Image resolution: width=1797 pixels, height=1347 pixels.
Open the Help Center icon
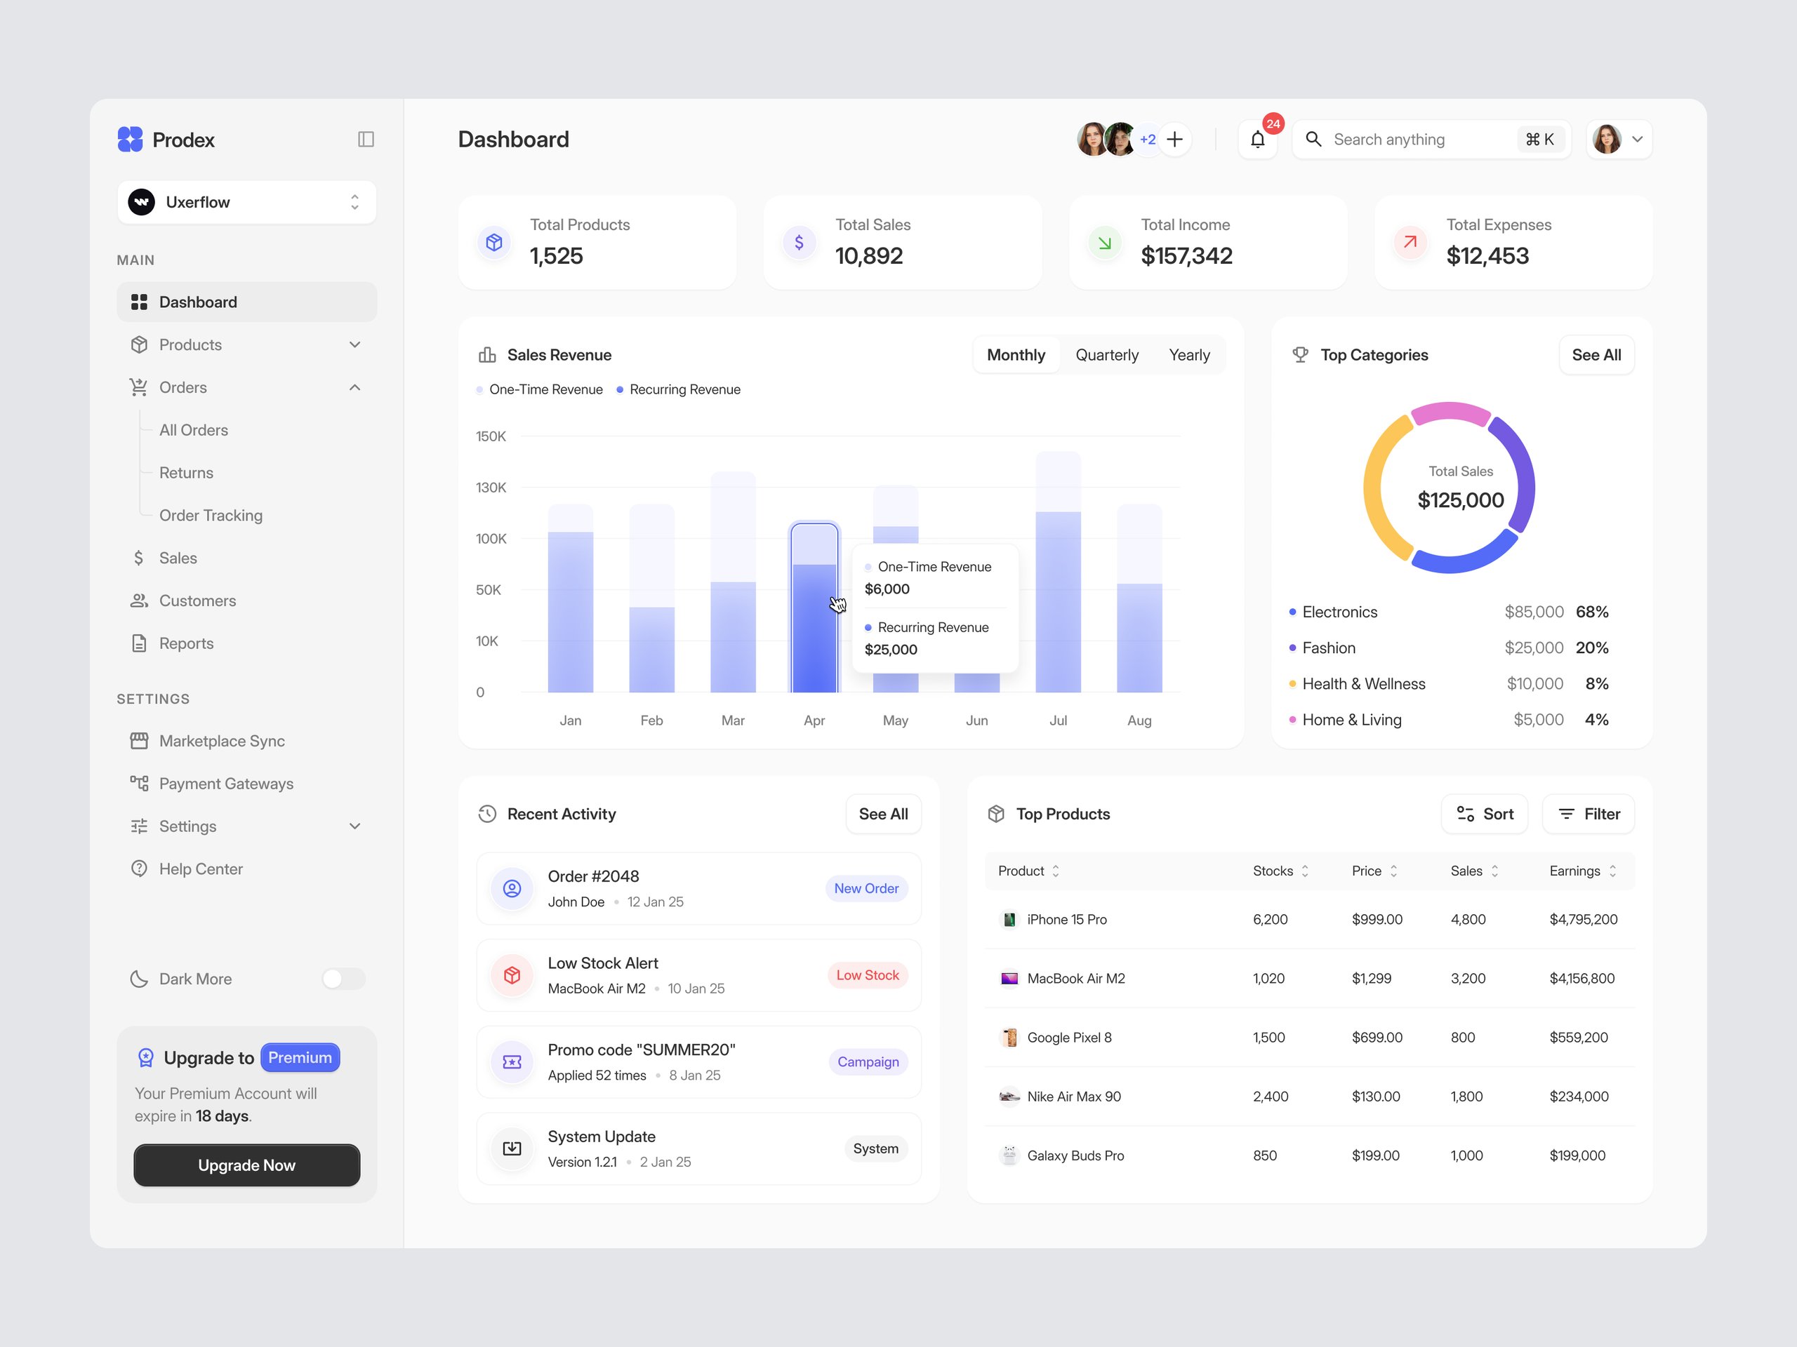(139, 868)
